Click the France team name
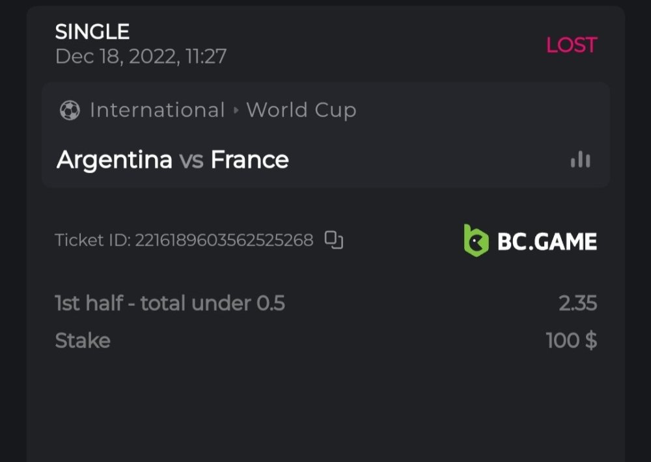The image size is (651, 462). 249,159
